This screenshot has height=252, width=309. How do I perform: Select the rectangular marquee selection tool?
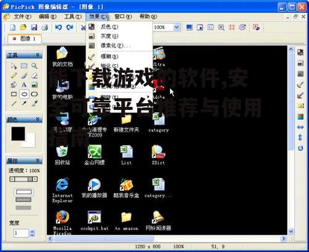(x=24, y=66)
